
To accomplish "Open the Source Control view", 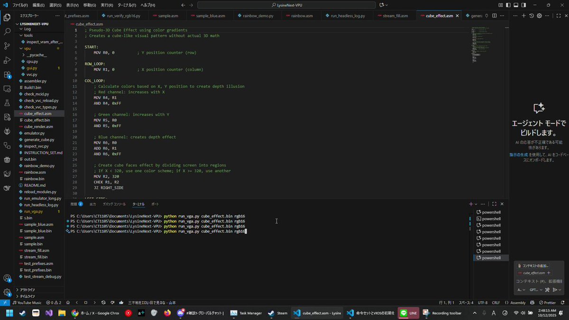I will click(7, 46).
